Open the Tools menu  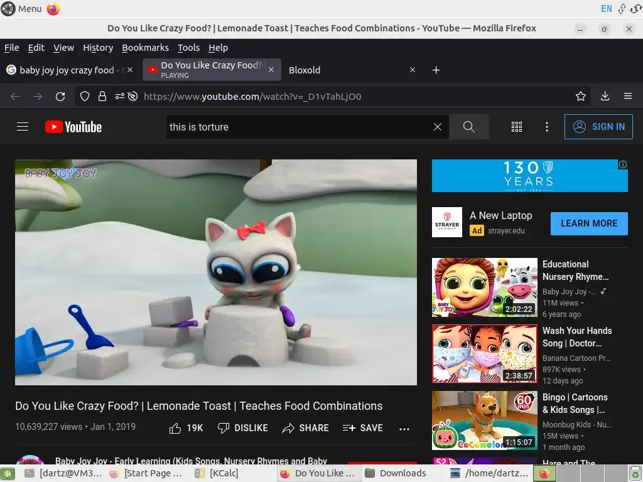(x=188, y=48)
